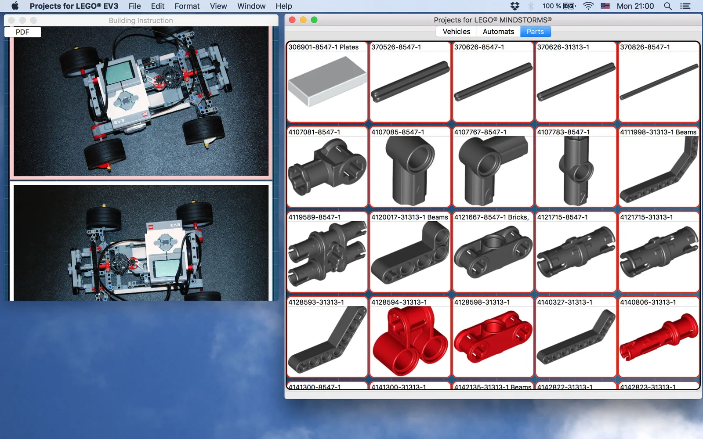The image size is (703, 439).
Task: Open the Wi-Fi menu
Action: coord(588,6)
